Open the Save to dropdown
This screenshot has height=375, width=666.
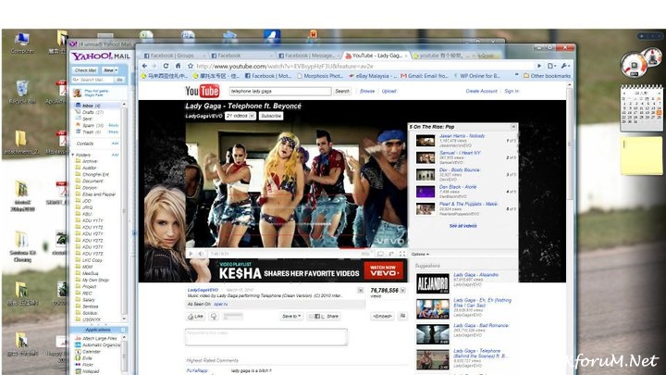(x=291, y=316)
